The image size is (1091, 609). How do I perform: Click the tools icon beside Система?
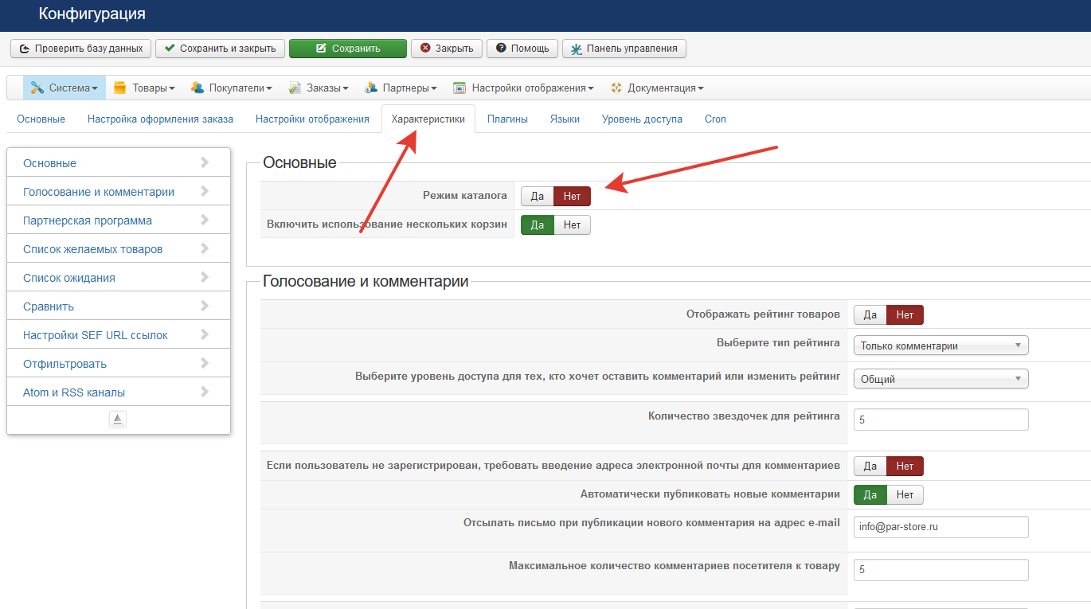(37, 88)
